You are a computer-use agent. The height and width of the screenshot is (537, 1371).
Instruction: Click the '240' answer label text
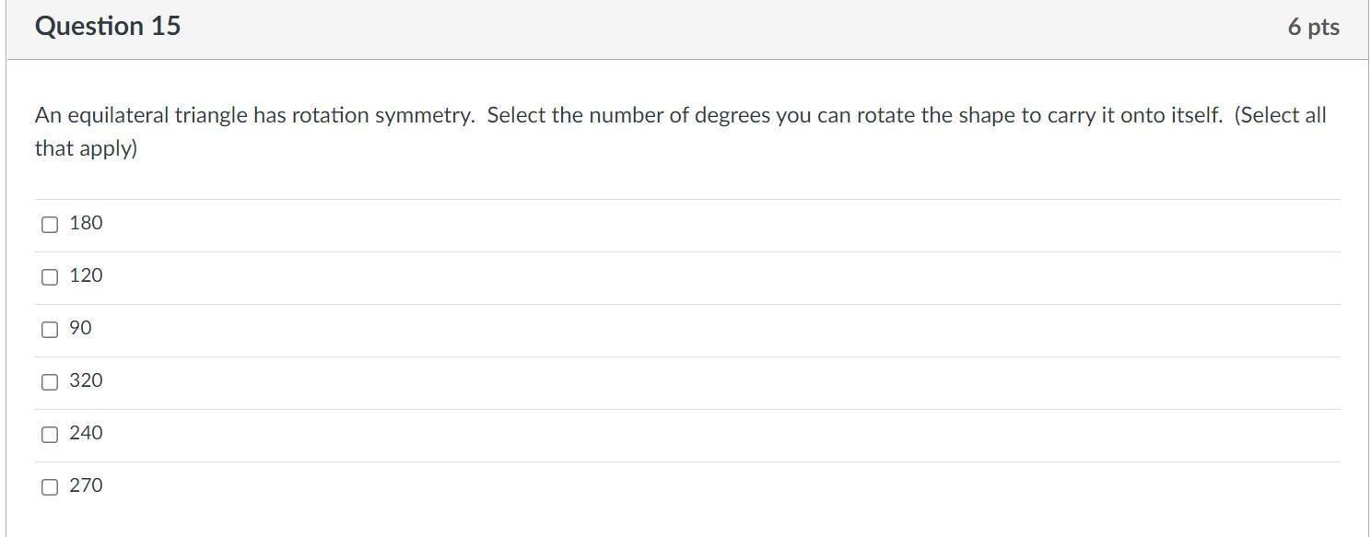click(86, 433)
